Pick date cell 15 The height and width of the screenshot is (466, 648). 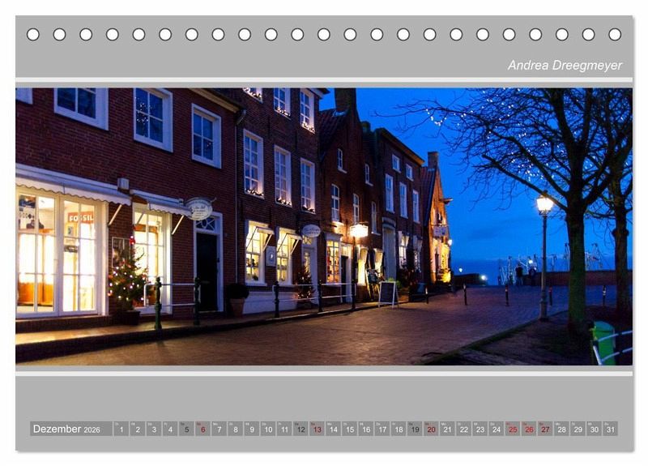pyautogui.click(x=350, y=429)
